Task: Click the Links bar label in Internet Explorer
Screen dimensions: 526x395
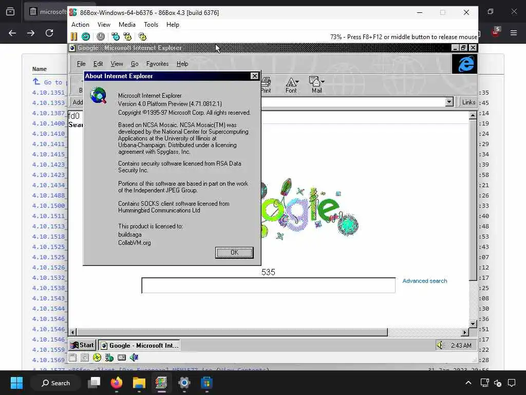Action: [468, 102]
